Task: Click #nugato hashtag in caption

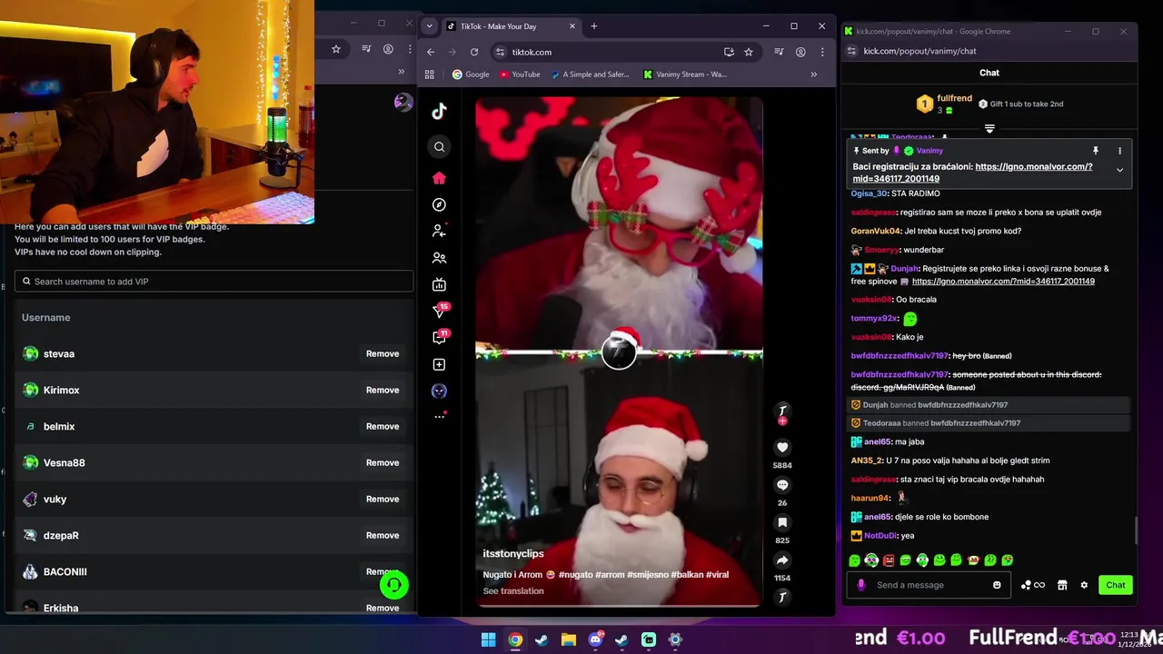Action: pyautogui.click(x=575, y=574)
